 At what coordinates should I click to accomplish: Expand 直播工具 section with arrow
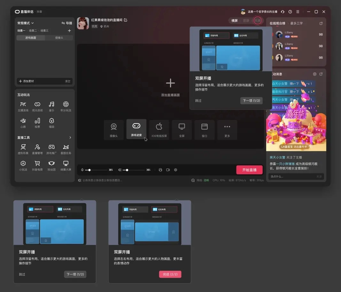(x=70, y=138)
